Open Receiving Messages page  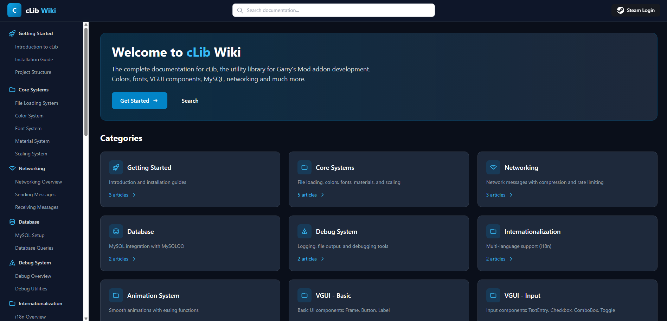37,207
